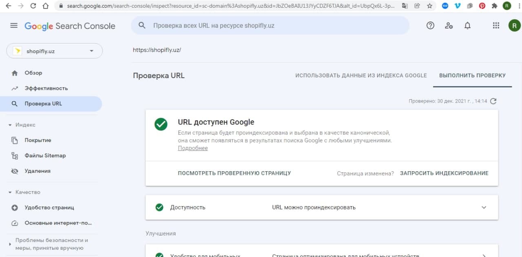Click the Help question mark icon
This screenshot has height=257, width=522.
(x=430, y=26)
